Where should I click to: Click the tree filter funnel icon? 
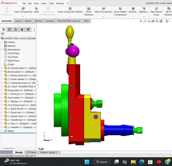(3, 34)
